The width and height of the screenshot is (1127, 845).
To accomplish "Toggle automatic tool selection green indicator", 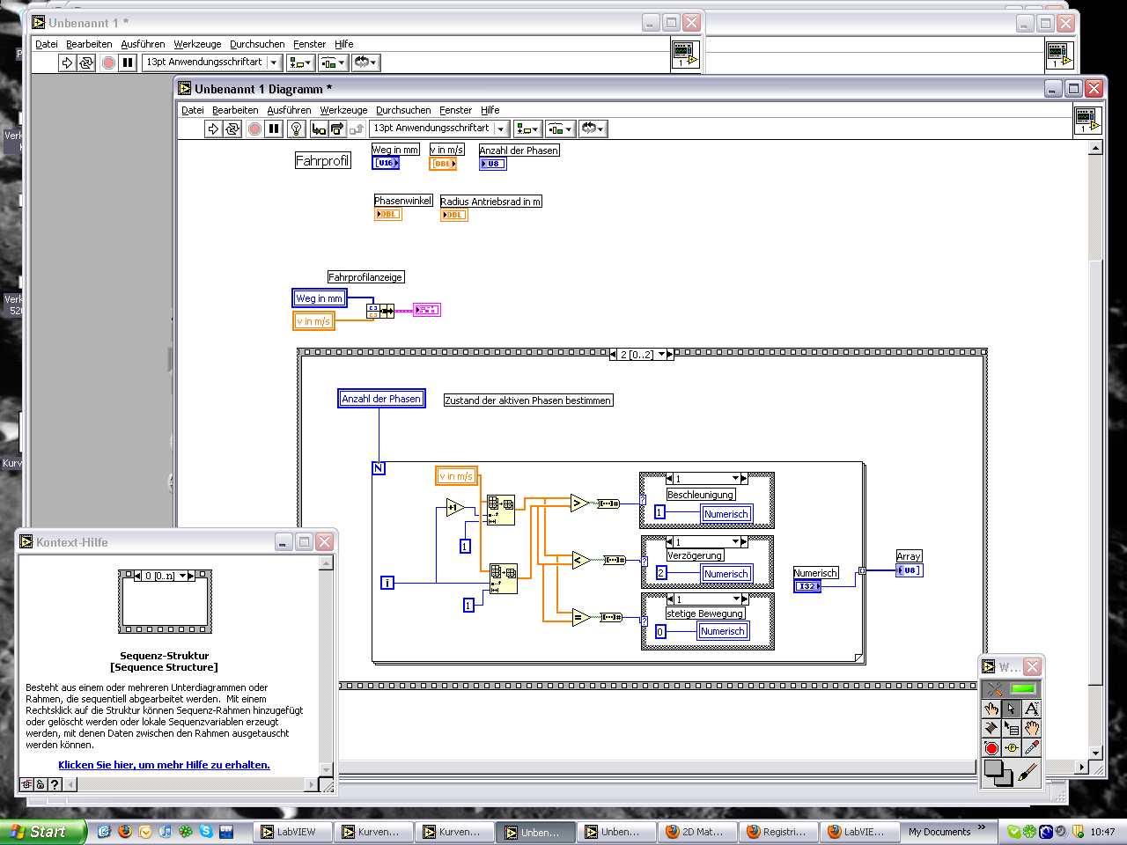I will coord(1023,689).
